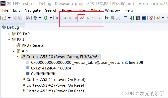Click the Step Over icon
The image size is (168, 98).
(x=93, y=18)
